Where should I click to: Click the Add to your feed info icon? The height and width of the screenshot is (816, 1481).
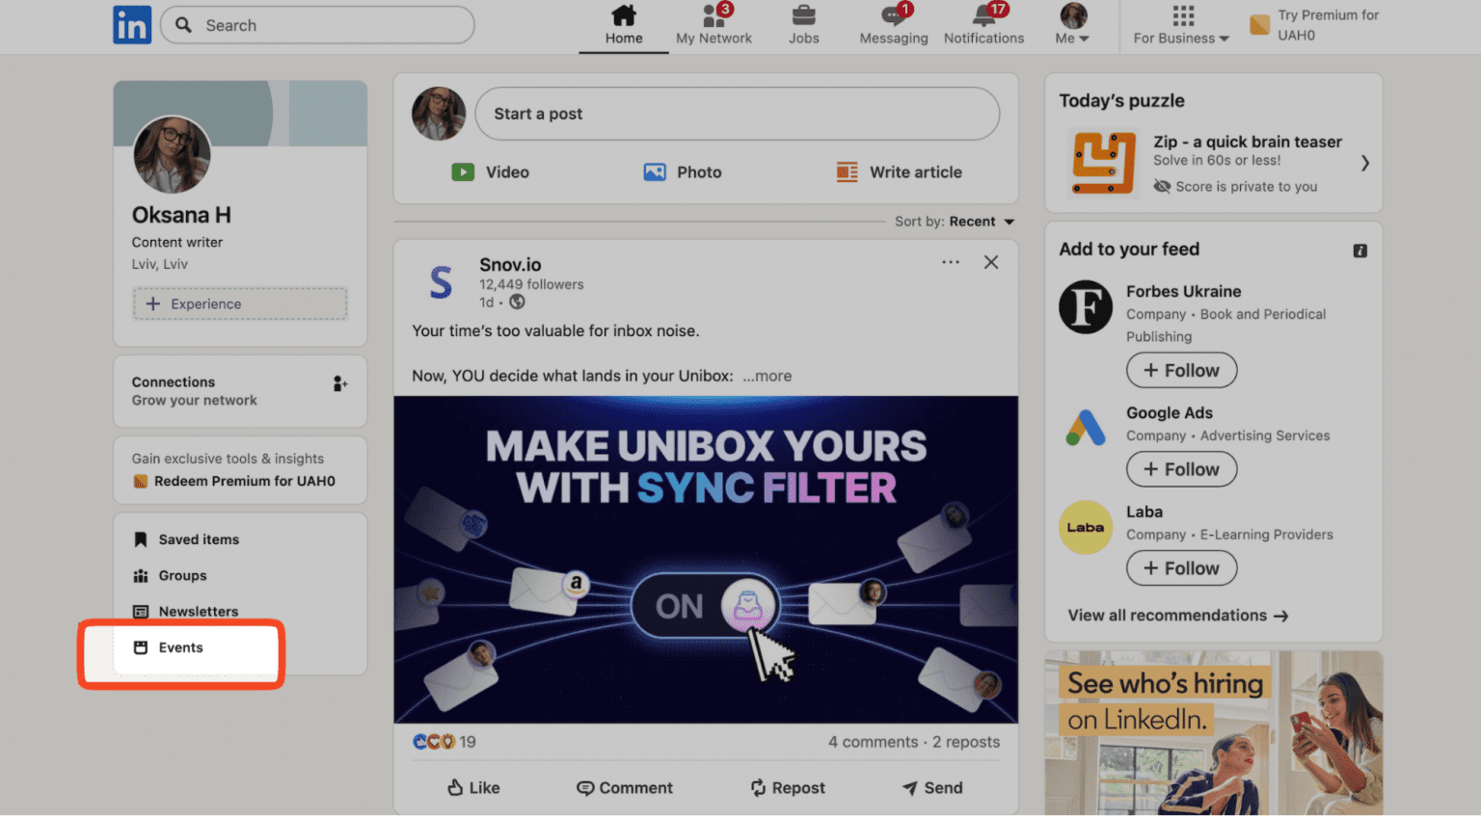[1360, 250]
